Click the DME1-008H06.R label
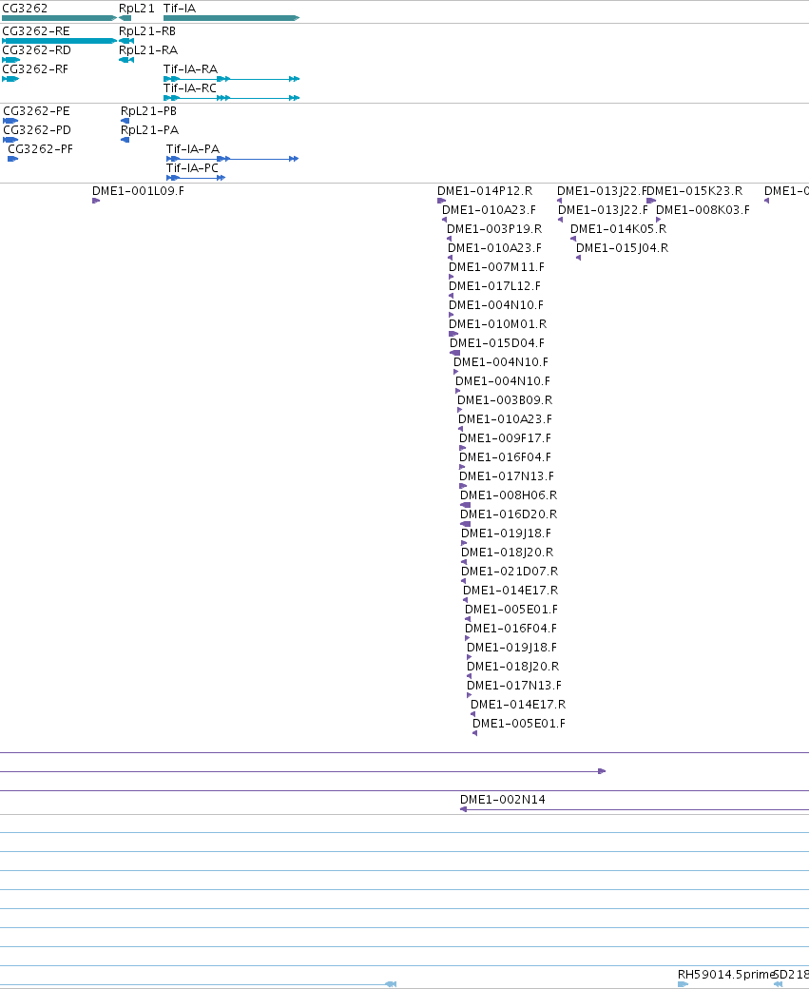 pyautogui.click(x=509, y=494)
